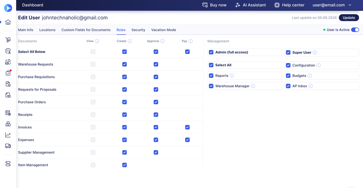363x188 pixels.
Task: Select the Roles tab
Action: coord(121,30)
